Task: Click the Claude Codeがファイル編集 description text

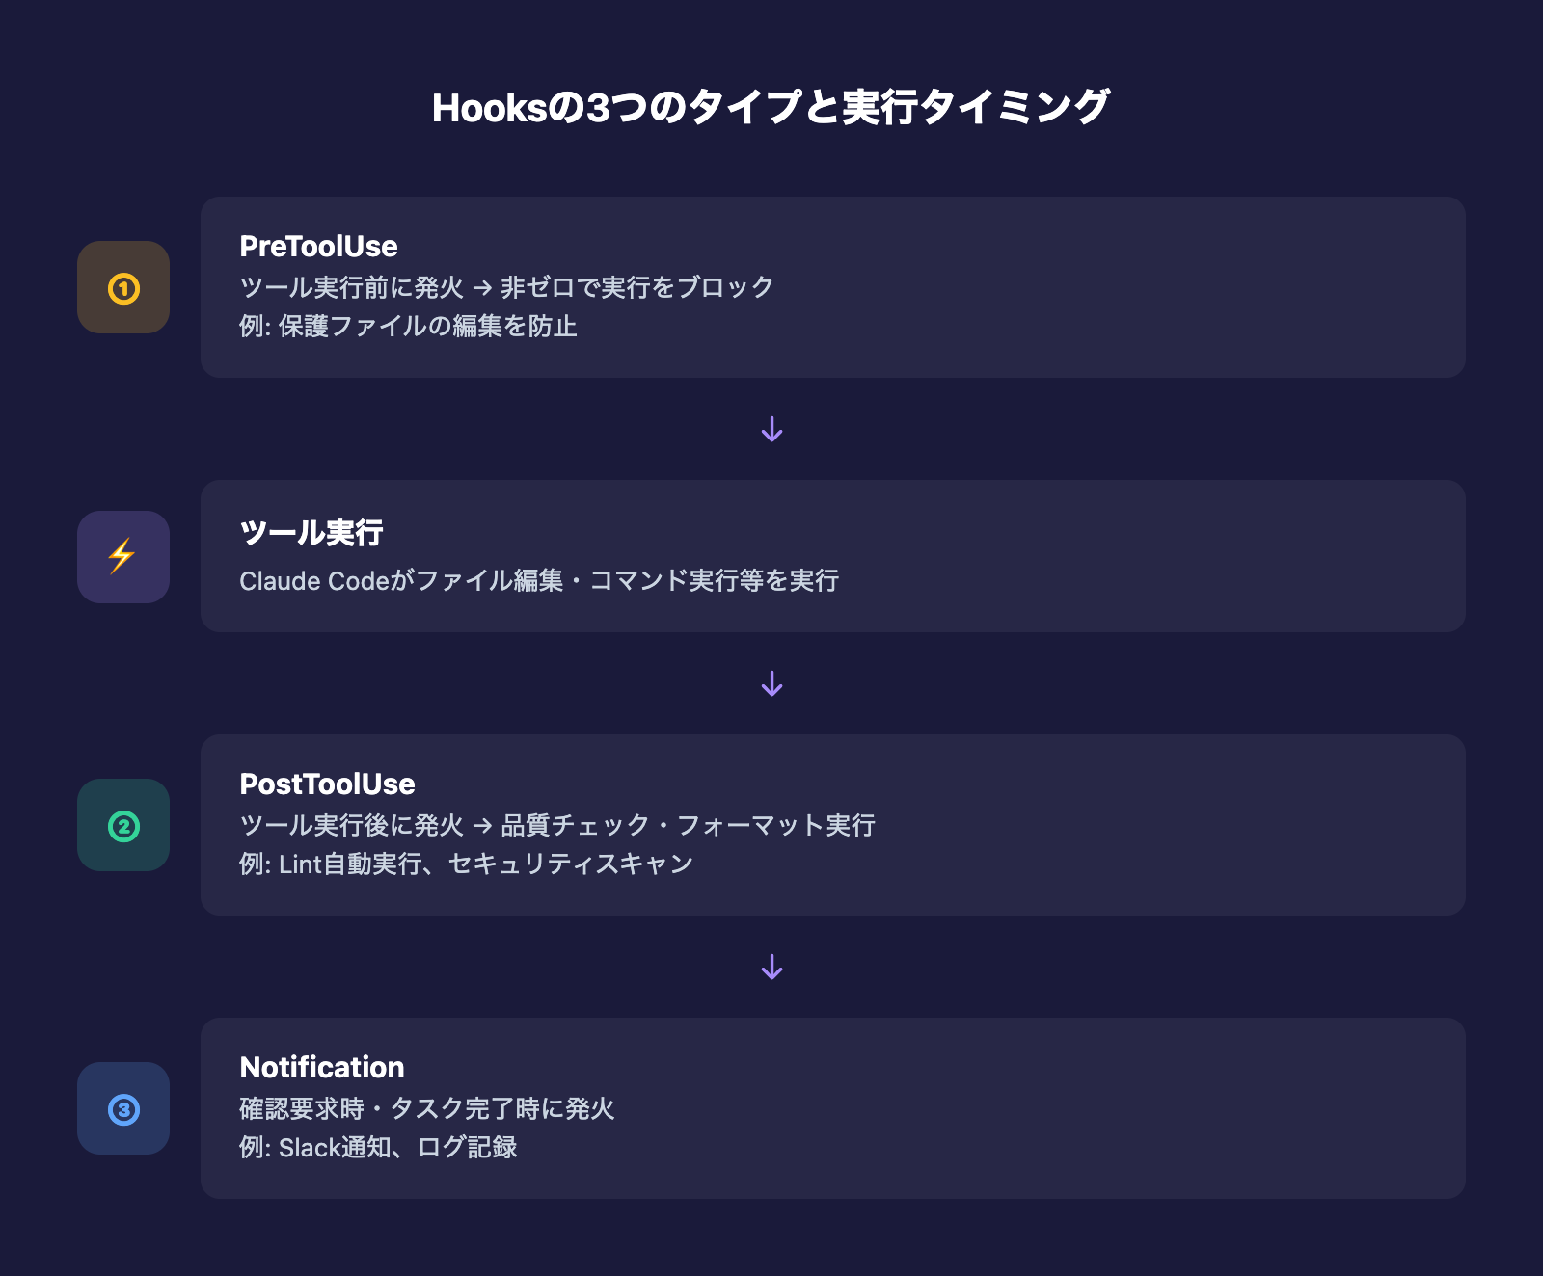Action: (538, 581)
